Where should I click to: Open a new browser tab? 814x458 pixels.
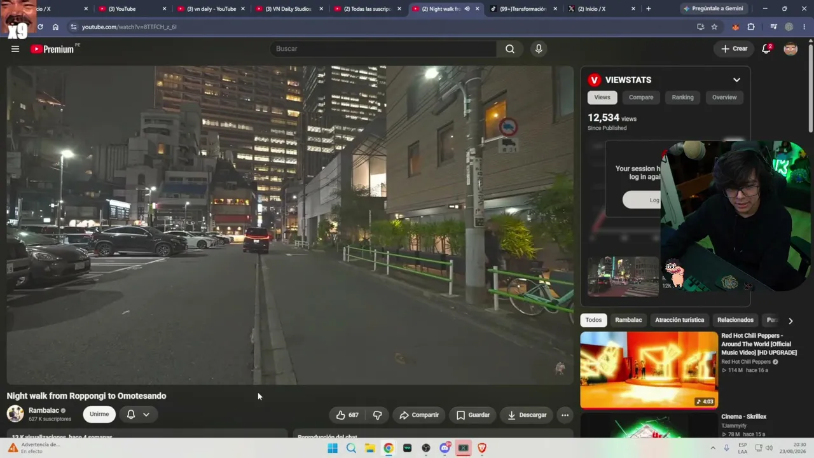pos(648,9)
